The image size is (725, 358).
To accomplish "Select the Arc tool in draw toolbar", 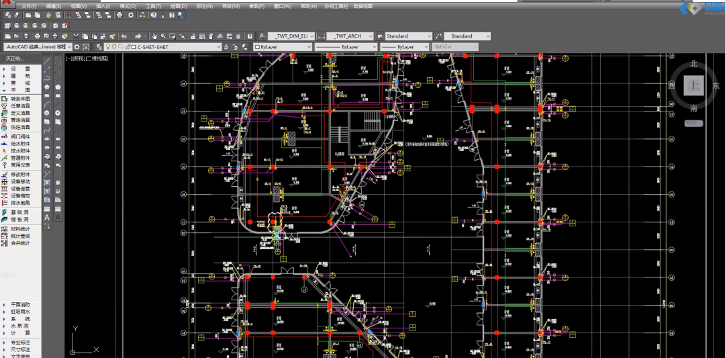I will pyautogui.click(x=47, y=105).
